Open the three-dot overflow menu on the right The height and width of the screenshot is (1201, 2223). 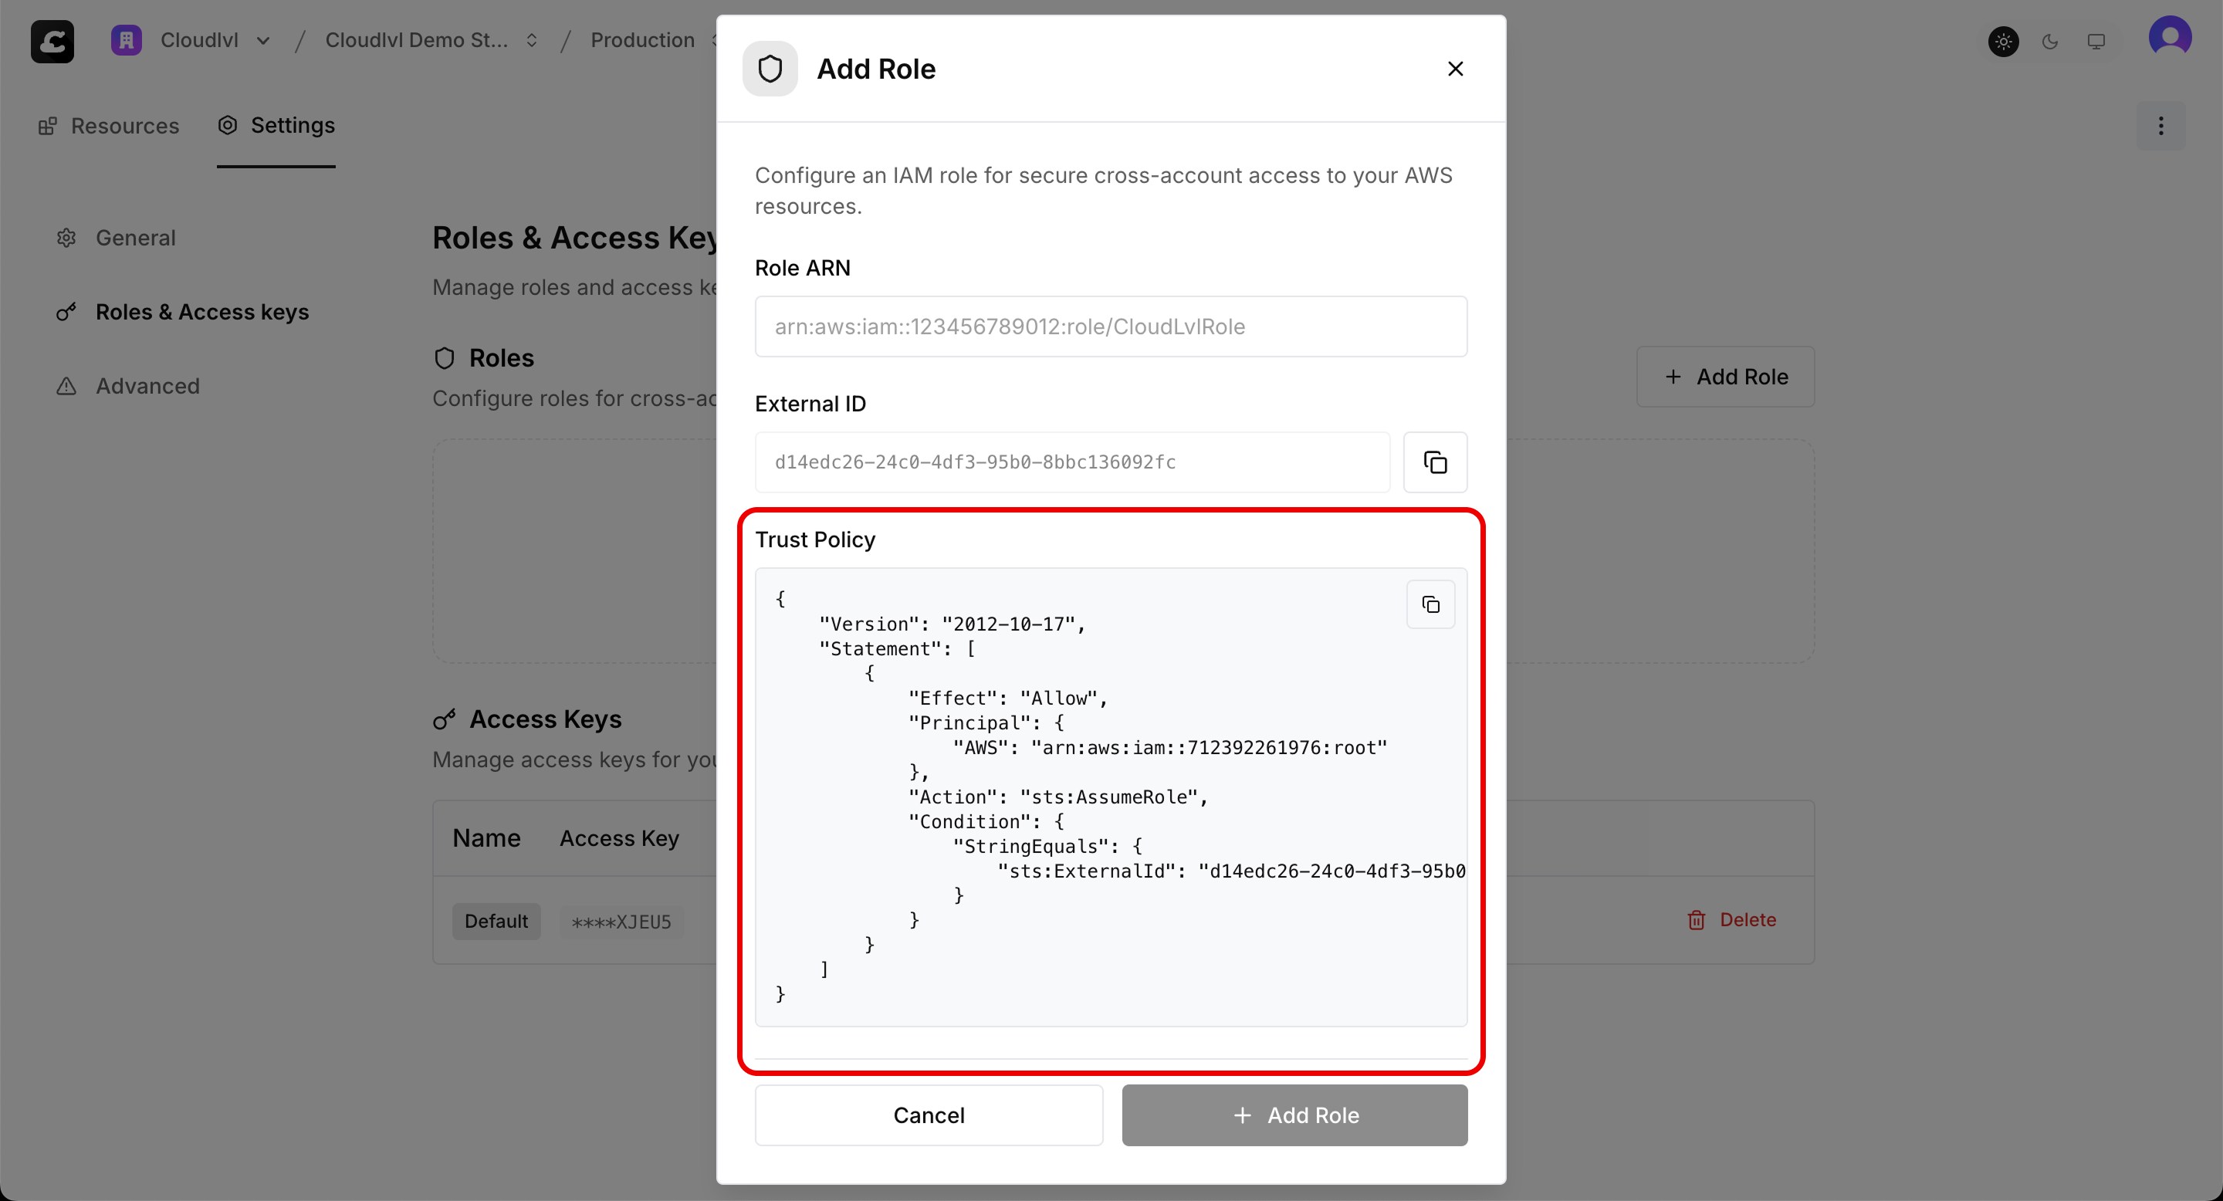point(2161,126)
